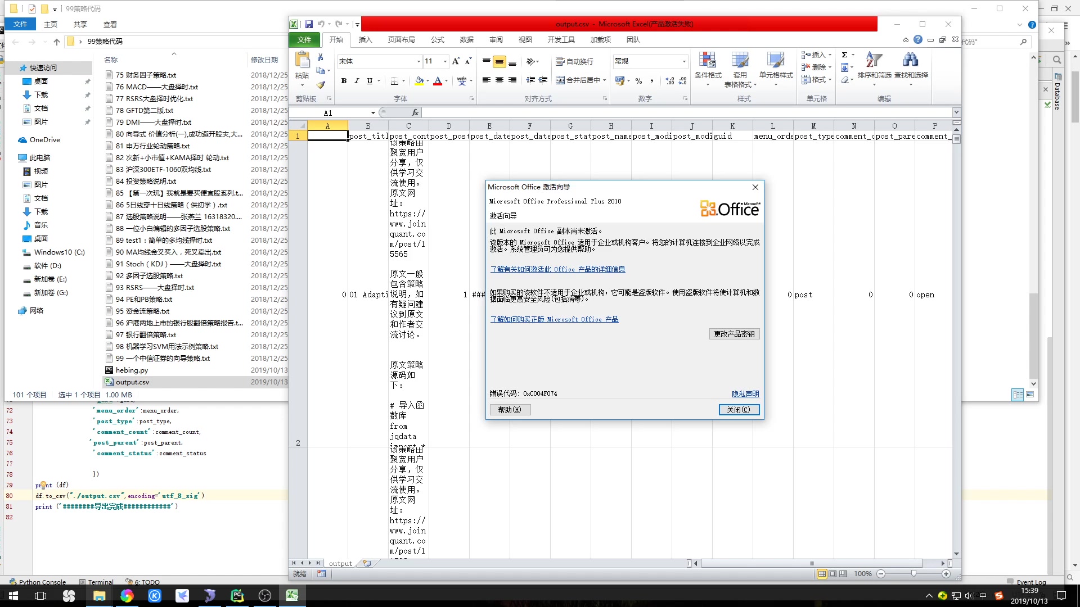Switch to Page Layout view in status bar
1080x607 pixels.
[x=832, y=574]
